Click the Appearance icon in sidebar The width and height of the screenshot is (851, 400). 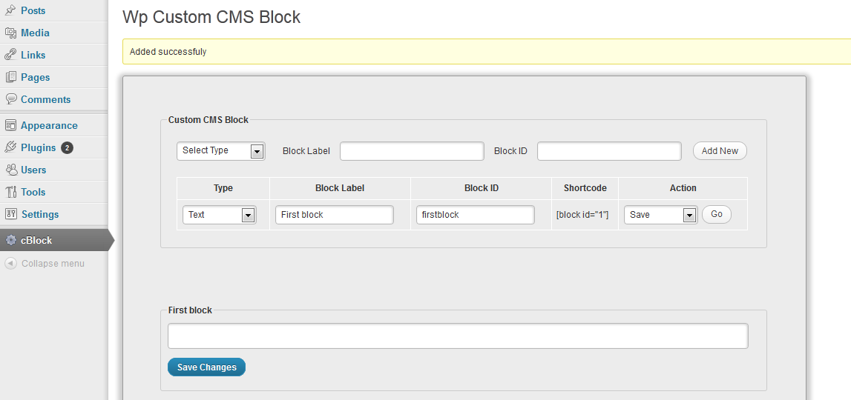coord(10,125)
